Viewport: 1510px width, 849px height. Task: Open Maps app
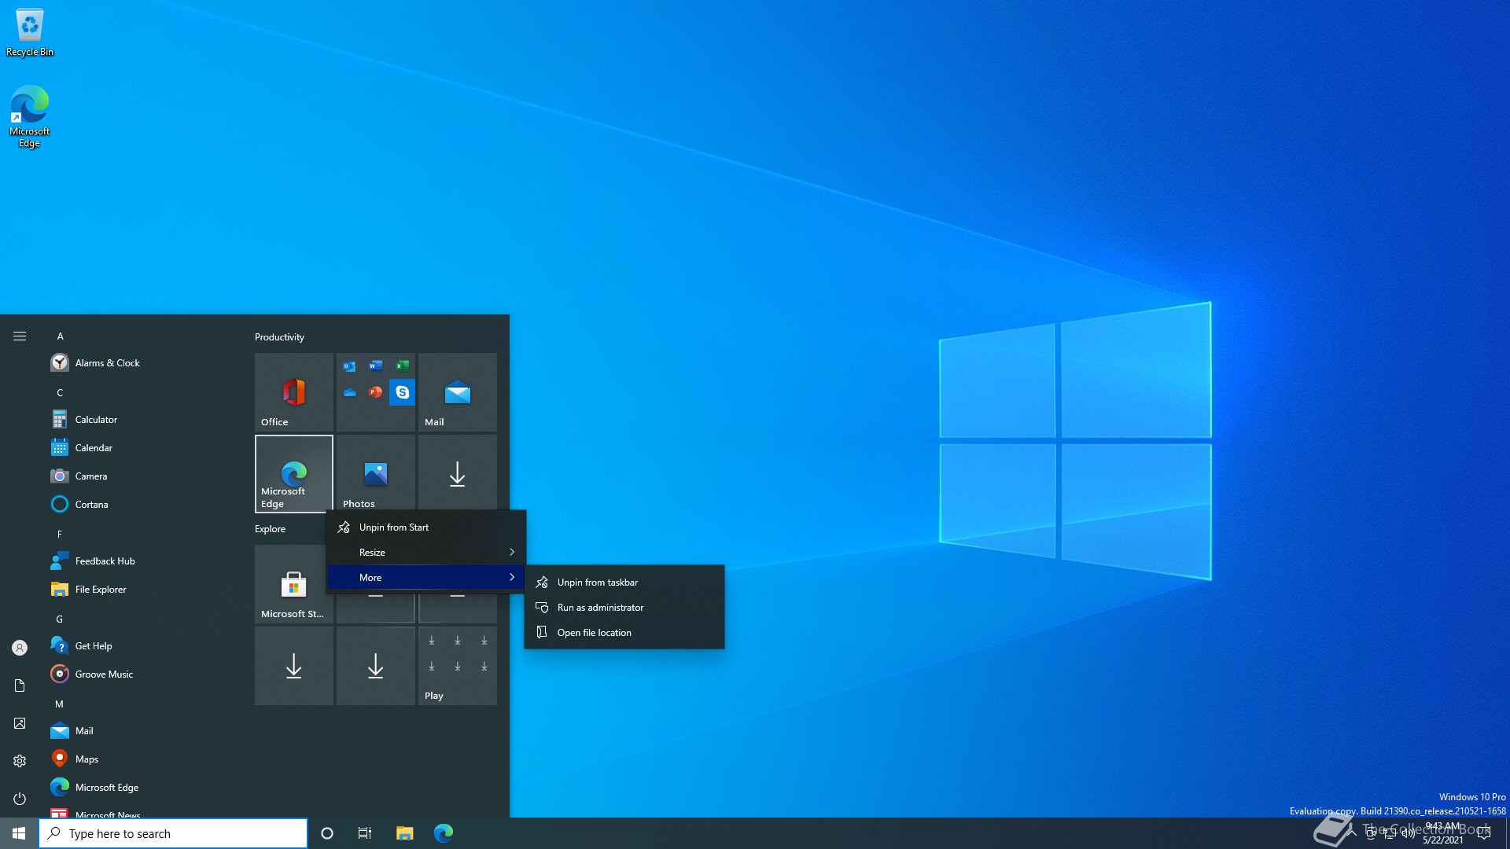[142, 759]
